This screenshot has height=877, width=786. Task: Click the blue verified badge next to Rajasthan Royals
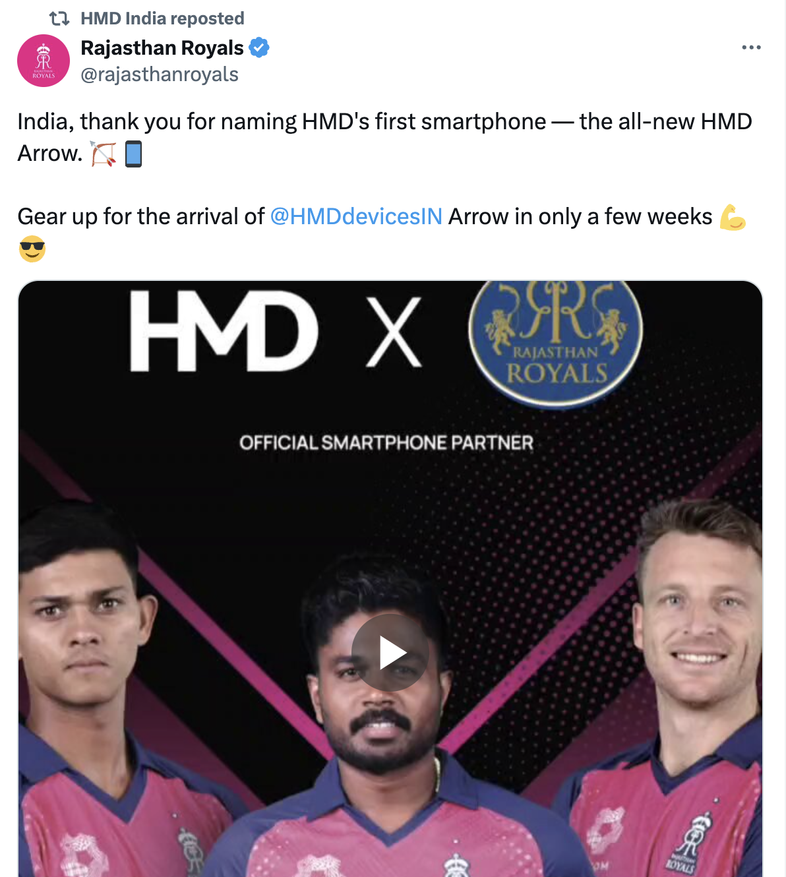click(260, 47)
